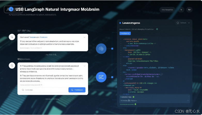Click the rightmost round button in top-right header
Image resolution: width=202 pixels, height=115 pixels.
pos(189,10)
